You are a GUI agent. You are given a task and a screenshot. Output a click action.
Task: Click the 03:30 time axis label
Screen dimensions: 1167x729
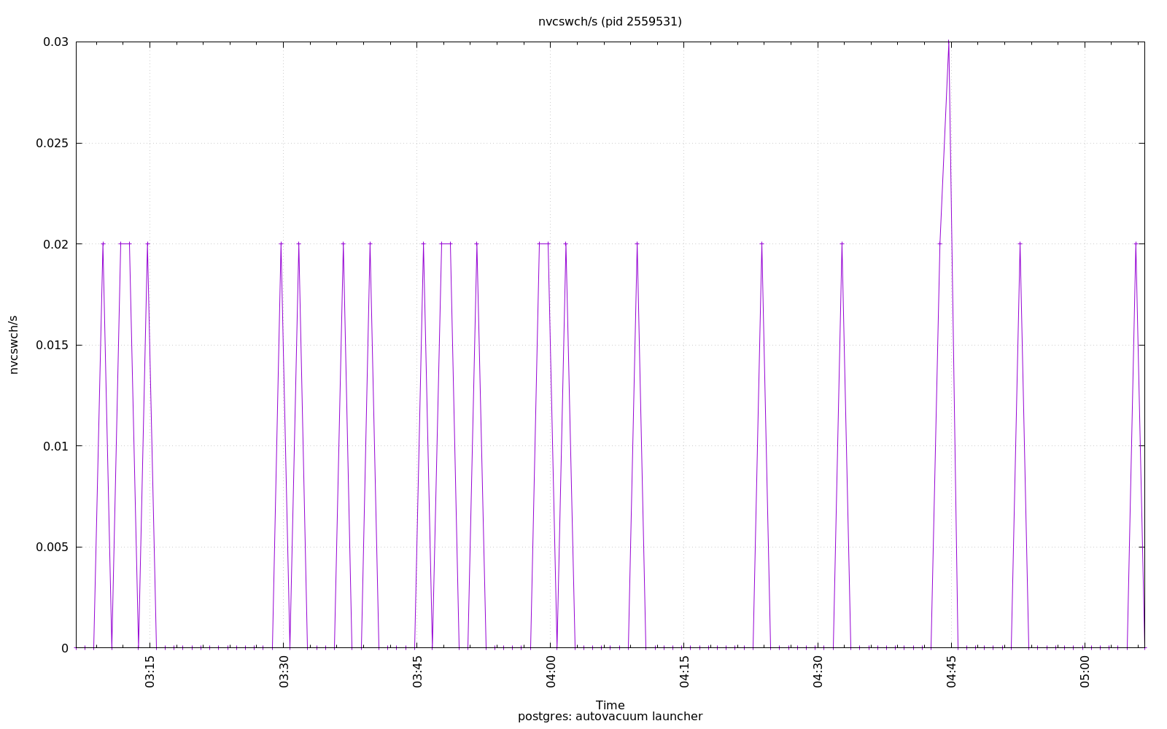tap(284, 671)
